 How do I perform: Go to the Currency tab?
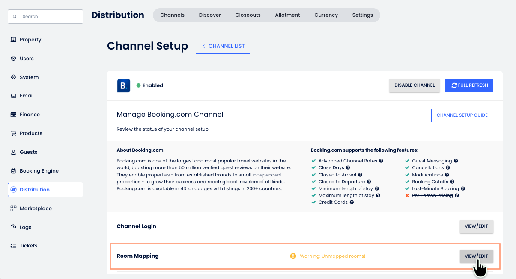click(326, 15)
